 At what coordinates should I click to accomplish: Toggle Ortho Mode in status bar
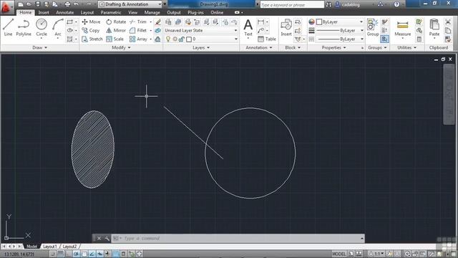tap(69, 254)
